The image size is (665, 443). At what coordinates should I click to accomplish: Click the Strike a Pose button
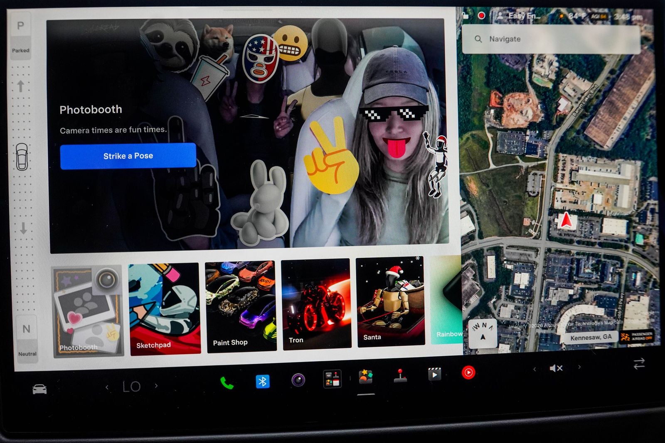click(x=128, y=156)
